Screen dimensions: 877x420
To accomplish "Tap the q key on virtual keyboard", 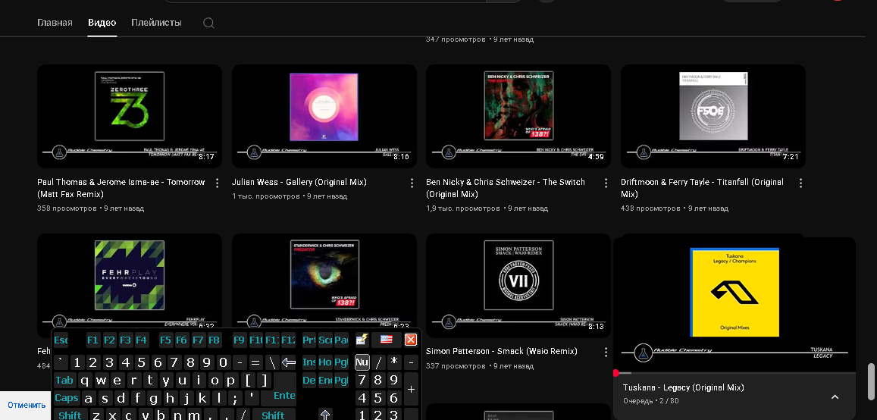I will [x=85, y=381].
